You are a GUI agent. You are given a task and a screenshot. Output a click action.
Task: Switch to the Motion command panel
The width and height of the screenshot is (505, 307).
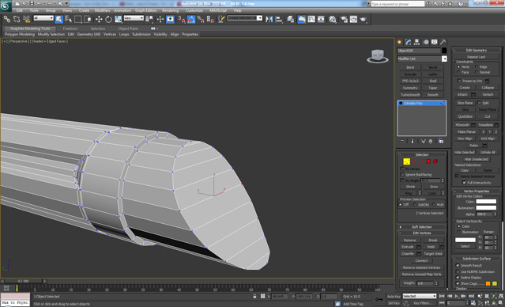(x=426, y=42)
